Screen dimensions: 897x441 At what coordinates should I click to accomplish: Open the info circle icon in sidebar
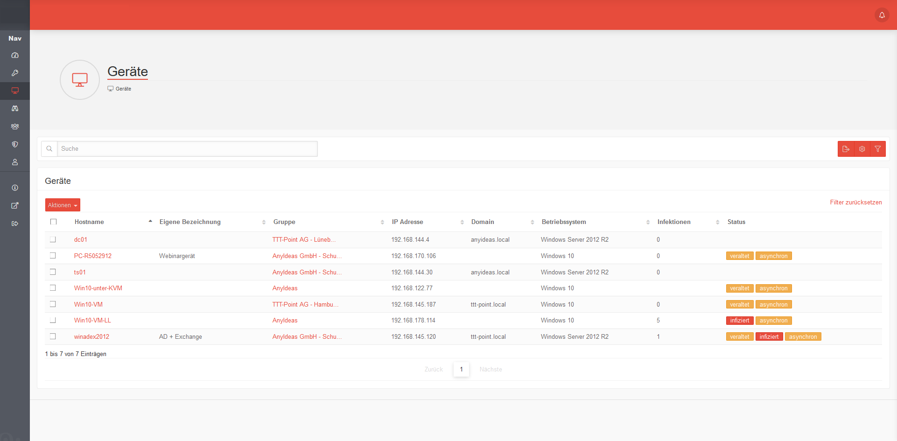pos(15,188)
